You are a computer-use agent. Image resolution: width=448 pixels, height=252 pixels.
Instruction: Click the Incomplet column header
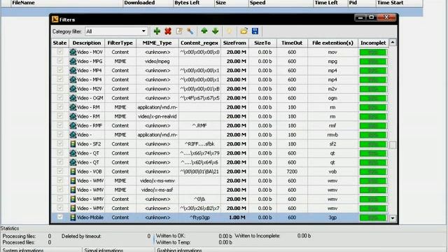tap(373, 43)
